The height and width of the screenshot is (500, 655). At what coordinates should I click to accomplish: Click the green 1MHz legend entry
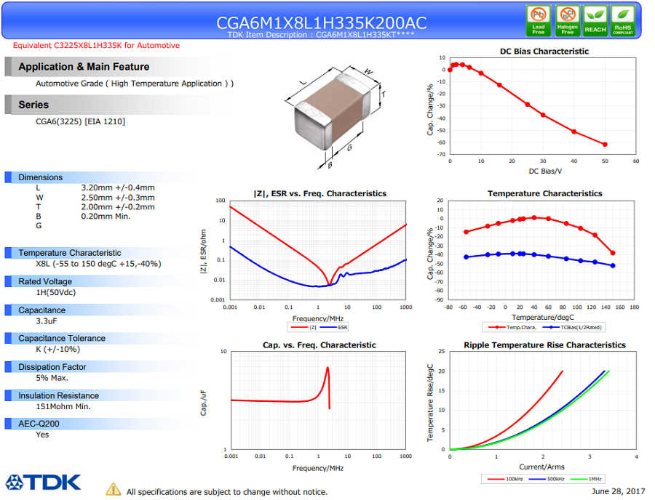(x=586, y=479)
